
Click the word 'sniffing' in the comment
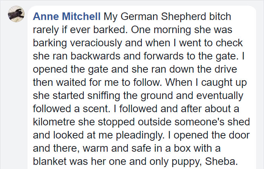[x=104, y=96]
